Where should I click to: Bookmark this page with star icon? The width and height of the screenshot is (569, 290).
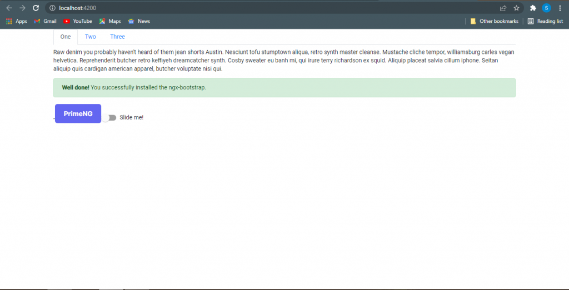point(516,8)
